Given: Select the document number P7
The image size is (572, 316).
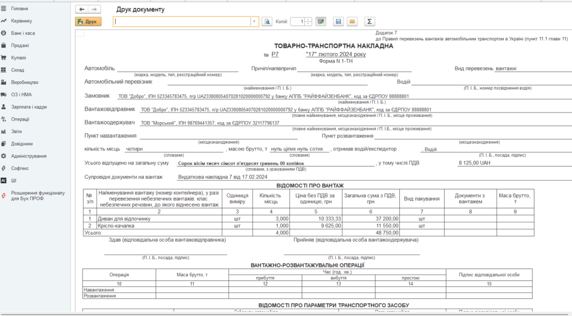Looking at the screenshot, I should [x=275, y=54].
